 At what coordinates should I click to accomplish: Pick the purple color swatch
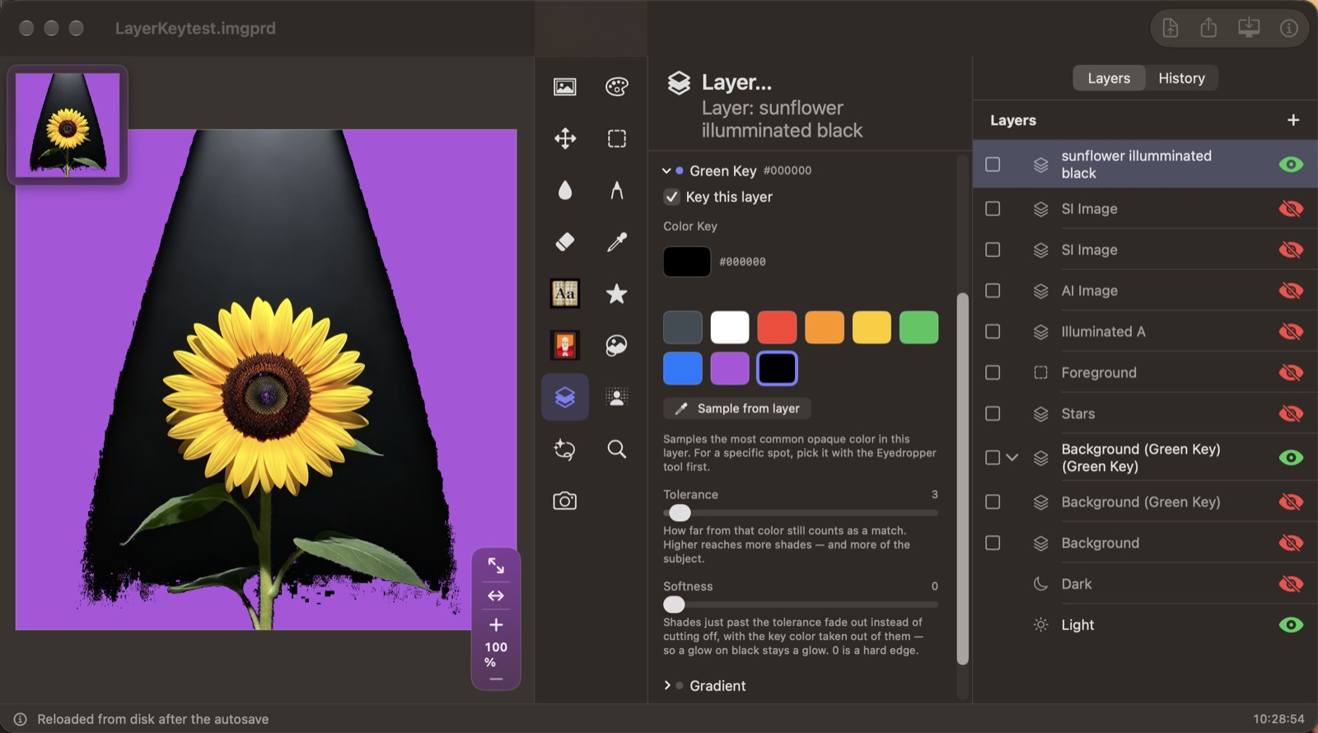[730, 368]
